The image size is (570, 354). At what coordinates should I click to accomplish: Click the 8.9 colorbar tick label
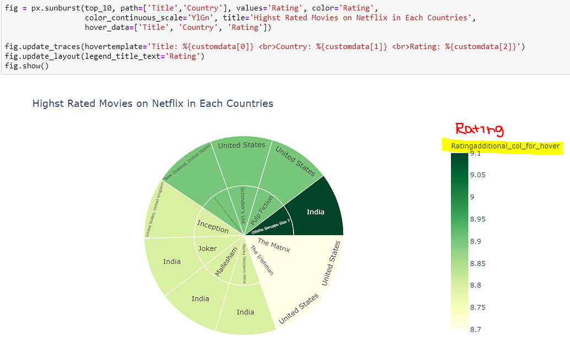[x=475, y=241]
